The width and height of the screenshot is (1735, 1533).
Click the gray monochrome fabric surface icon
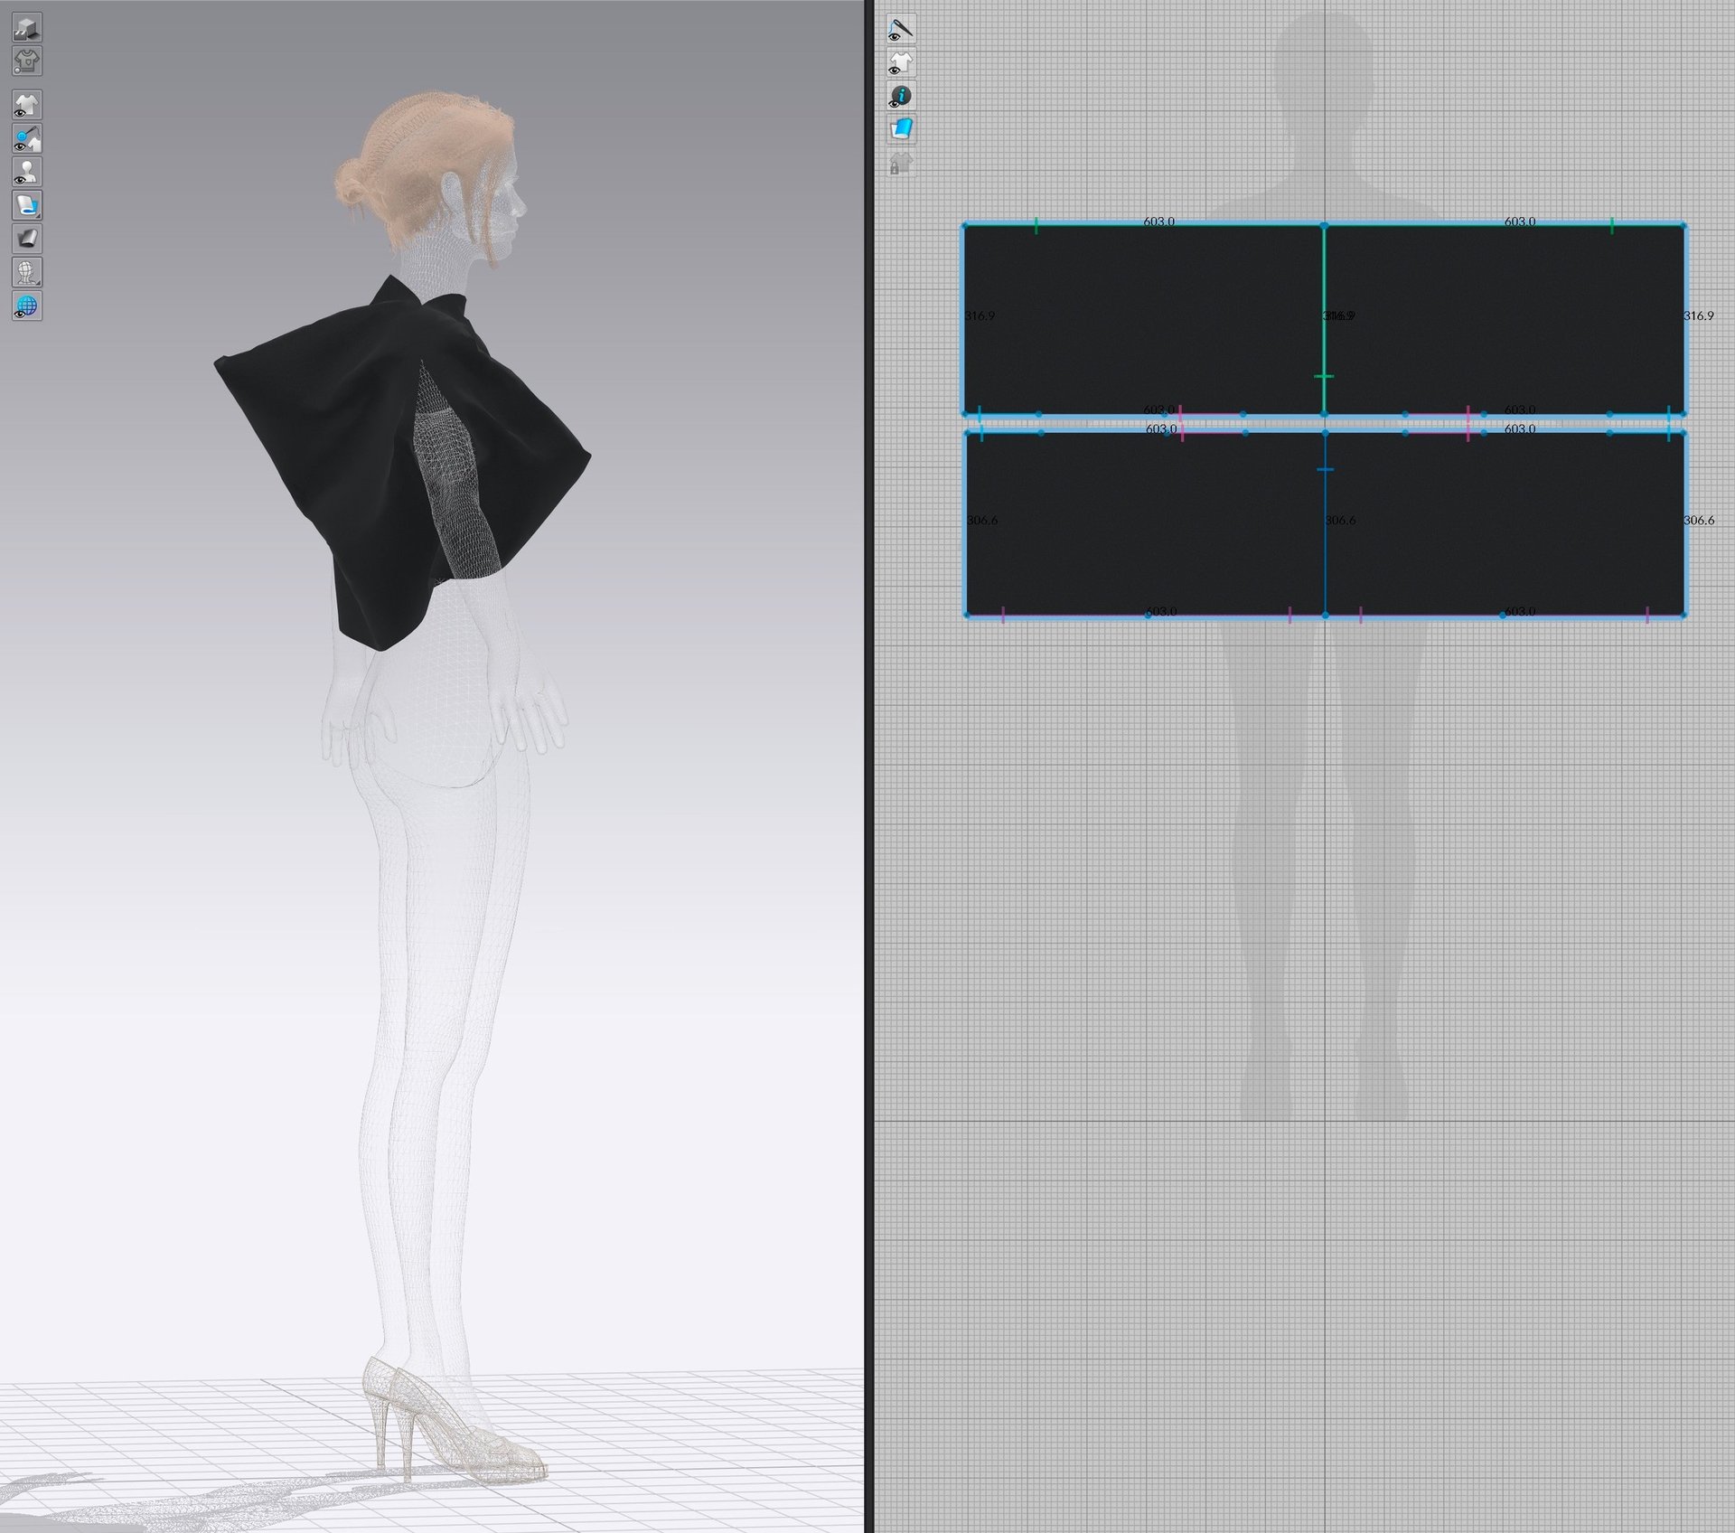[x=26, y=239]
